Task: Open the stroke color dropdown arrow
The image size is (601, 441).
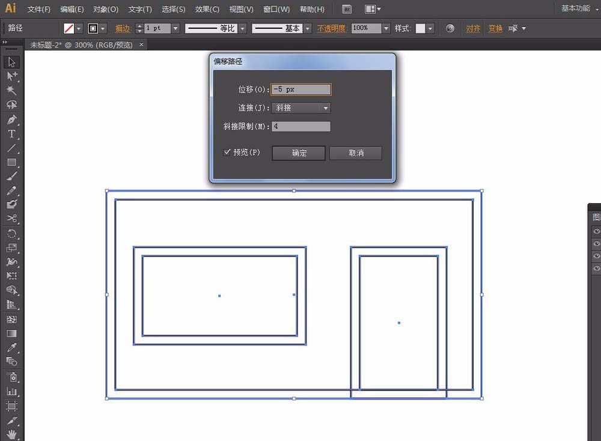Action: pos(103,28)
